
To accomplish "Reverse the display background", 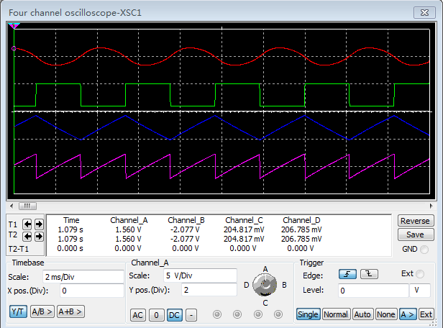I will [x=416, y=221].
